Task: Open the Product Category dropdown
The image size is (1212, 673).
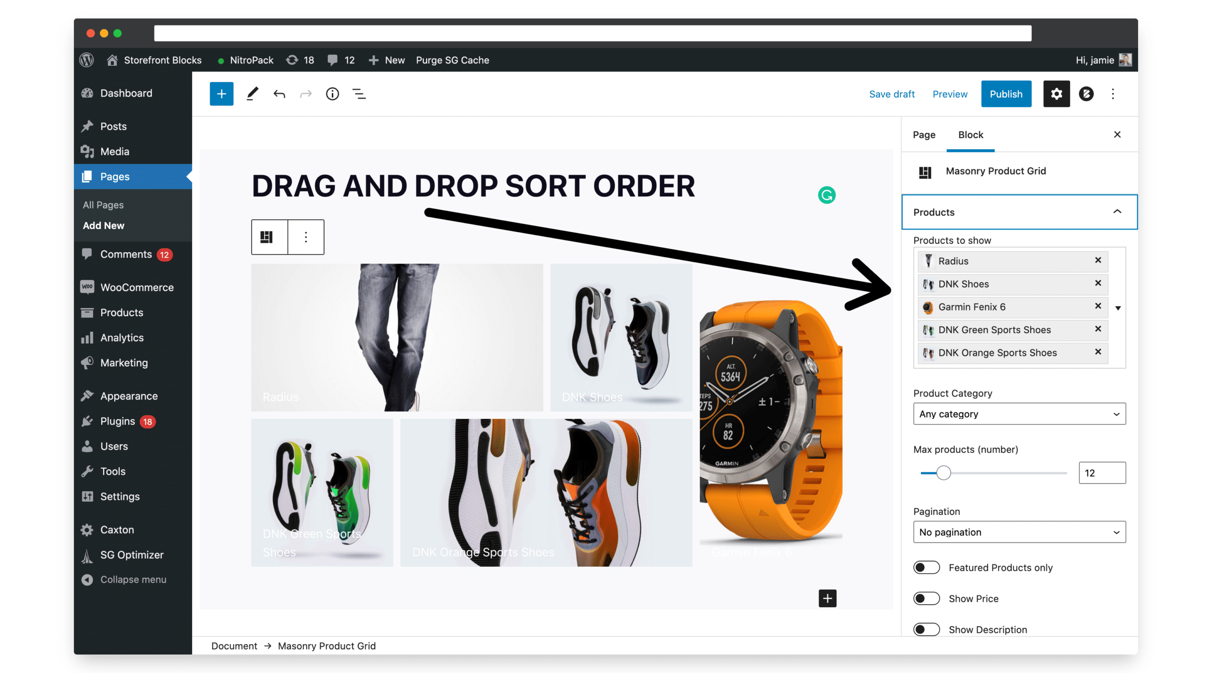Action: (x=1019, y=414)
